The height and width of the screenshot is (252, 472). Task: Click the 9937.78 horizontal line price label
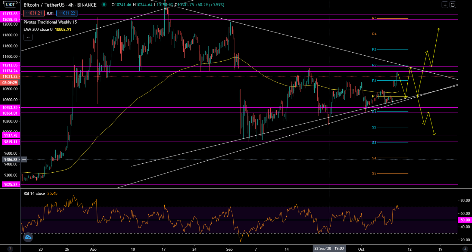(10, 135)
